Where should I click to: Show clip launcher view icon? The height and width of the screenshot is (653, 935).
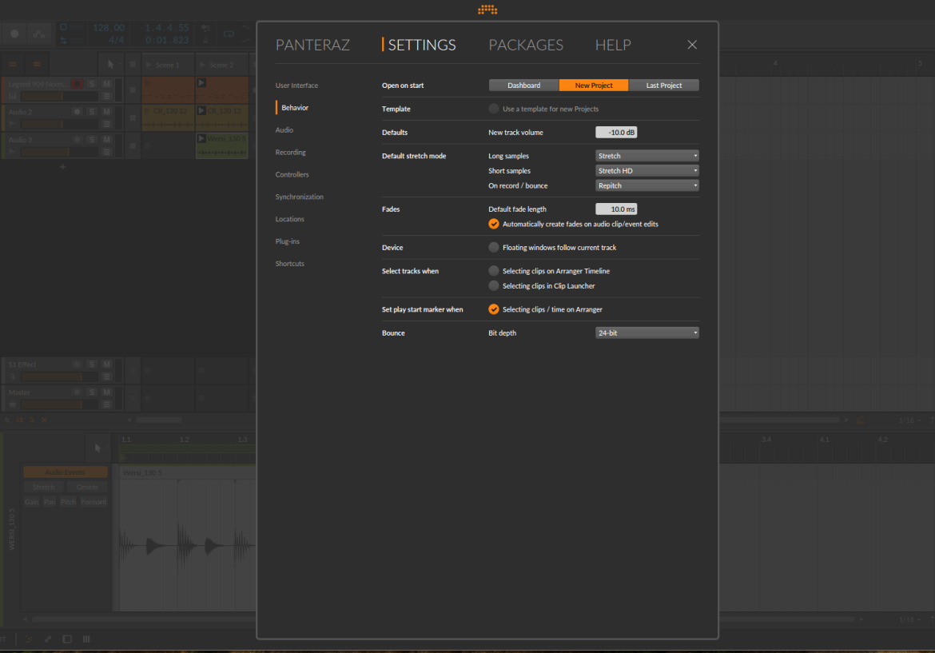pyautogui.click(x=13, y=65)
